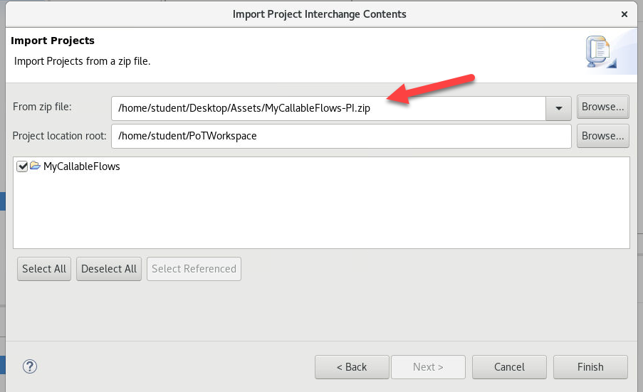Image resolution: width=643 pixels, height=392 pixels.
Task: Go back with the < Back button
Action: tap(352, 367)
